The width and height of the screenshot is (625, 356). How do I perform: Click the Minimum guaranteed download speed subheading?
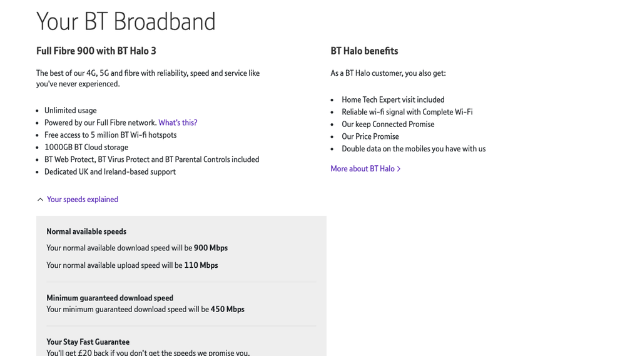pos(109,298)
